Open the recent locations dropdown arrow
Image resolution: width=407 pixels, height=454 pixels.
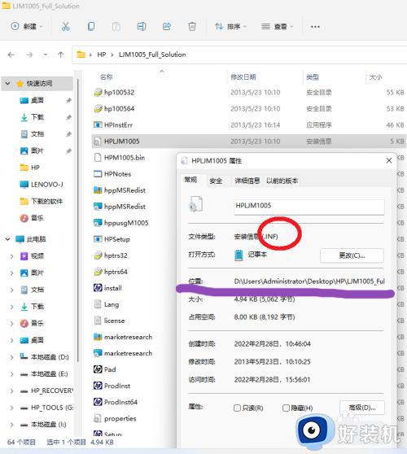click(46, 55)
